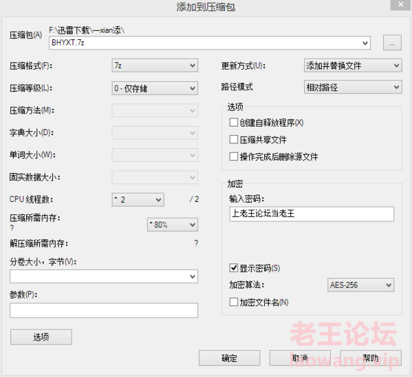This screenshot has width=412, height=377.
Task: Enable the 压缩共享文件 checkbox
Action: (234, 139)
